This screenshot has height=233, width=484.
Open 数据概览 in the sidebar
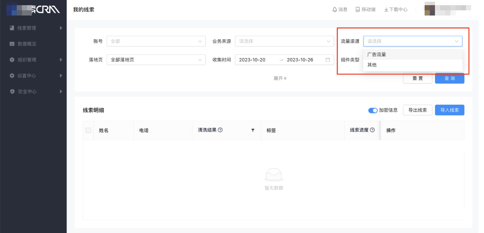pyautogui.click(x=33, y=44)
